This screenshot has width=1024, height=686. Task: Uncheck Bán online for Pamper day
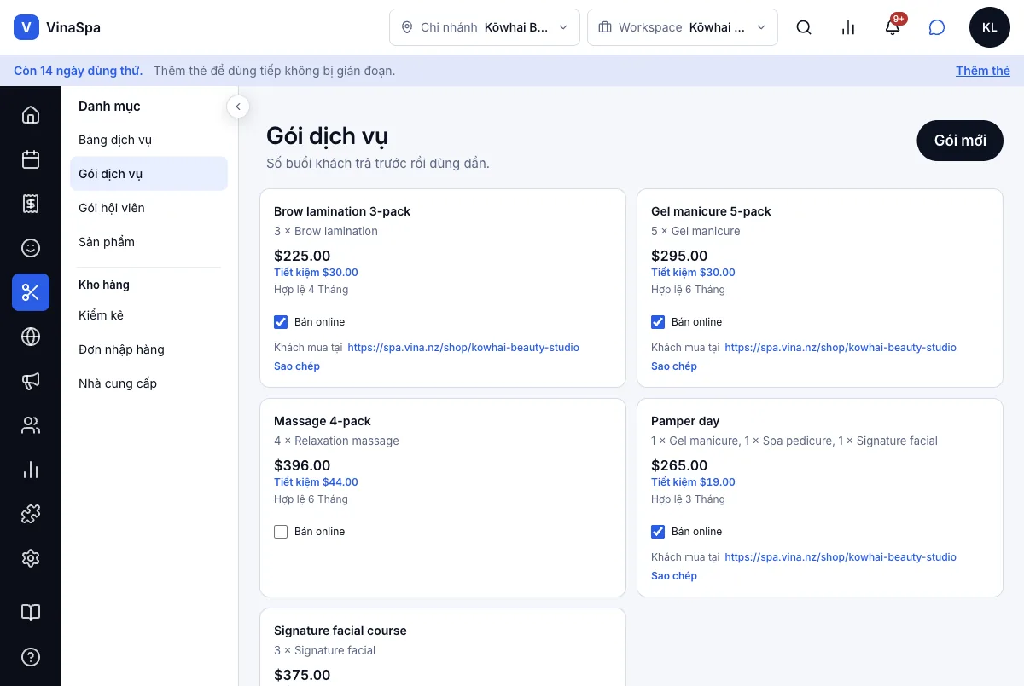658,532
